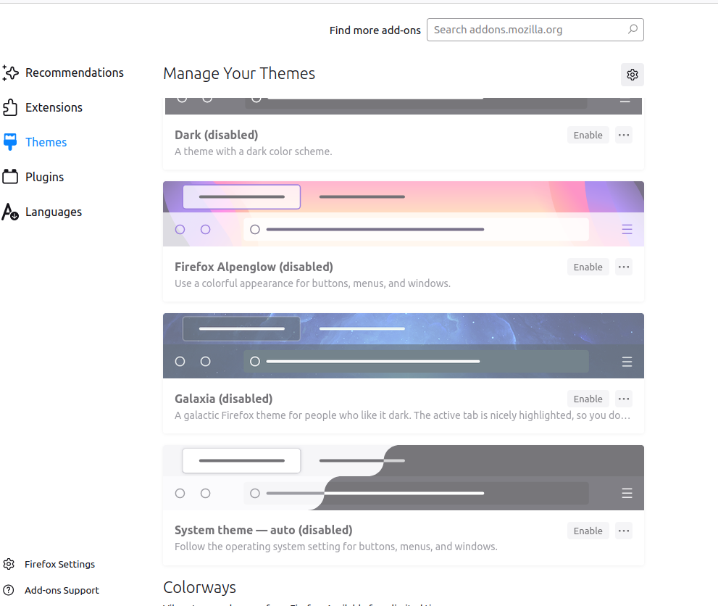The width and height of the screenshot is (718, 606).
Task: Open more options for Firefox Alpenglow
Action: coord(624,267)
